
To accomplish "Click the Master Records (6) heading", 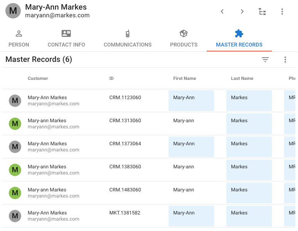I will coord(39,59).
